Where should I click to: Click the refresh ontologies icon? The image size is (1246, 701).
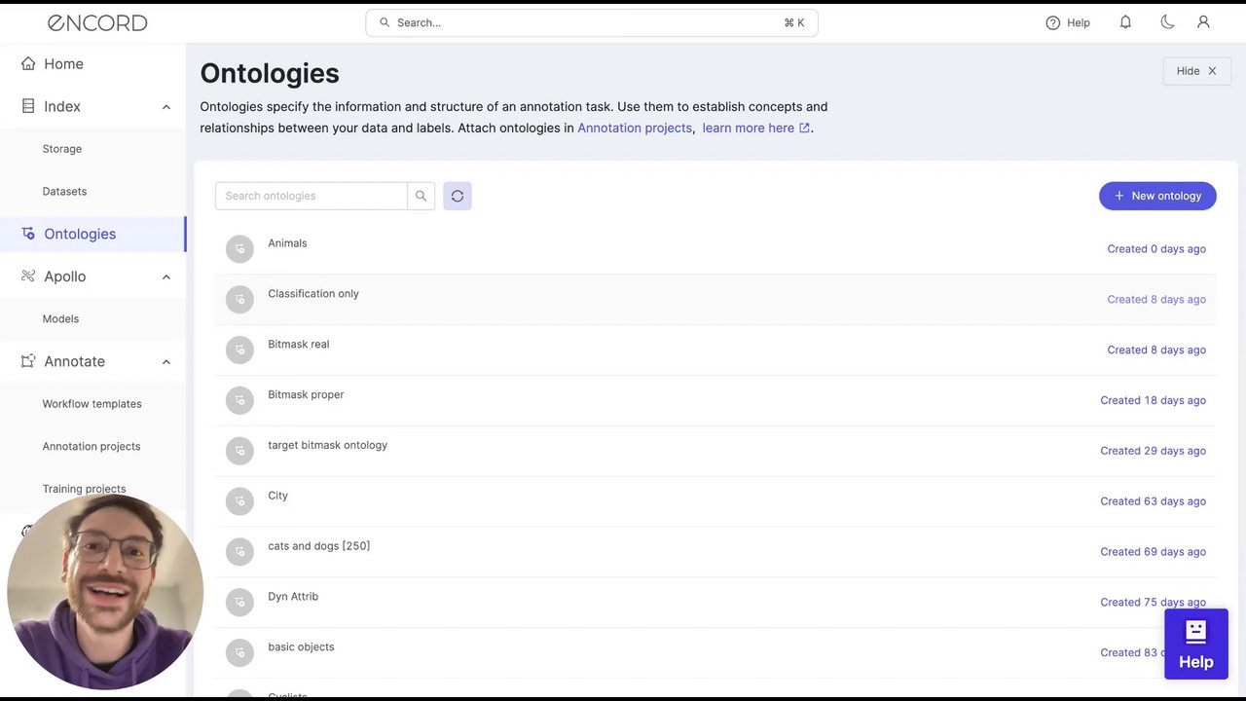pyautogui.click(x=458, y=196)
